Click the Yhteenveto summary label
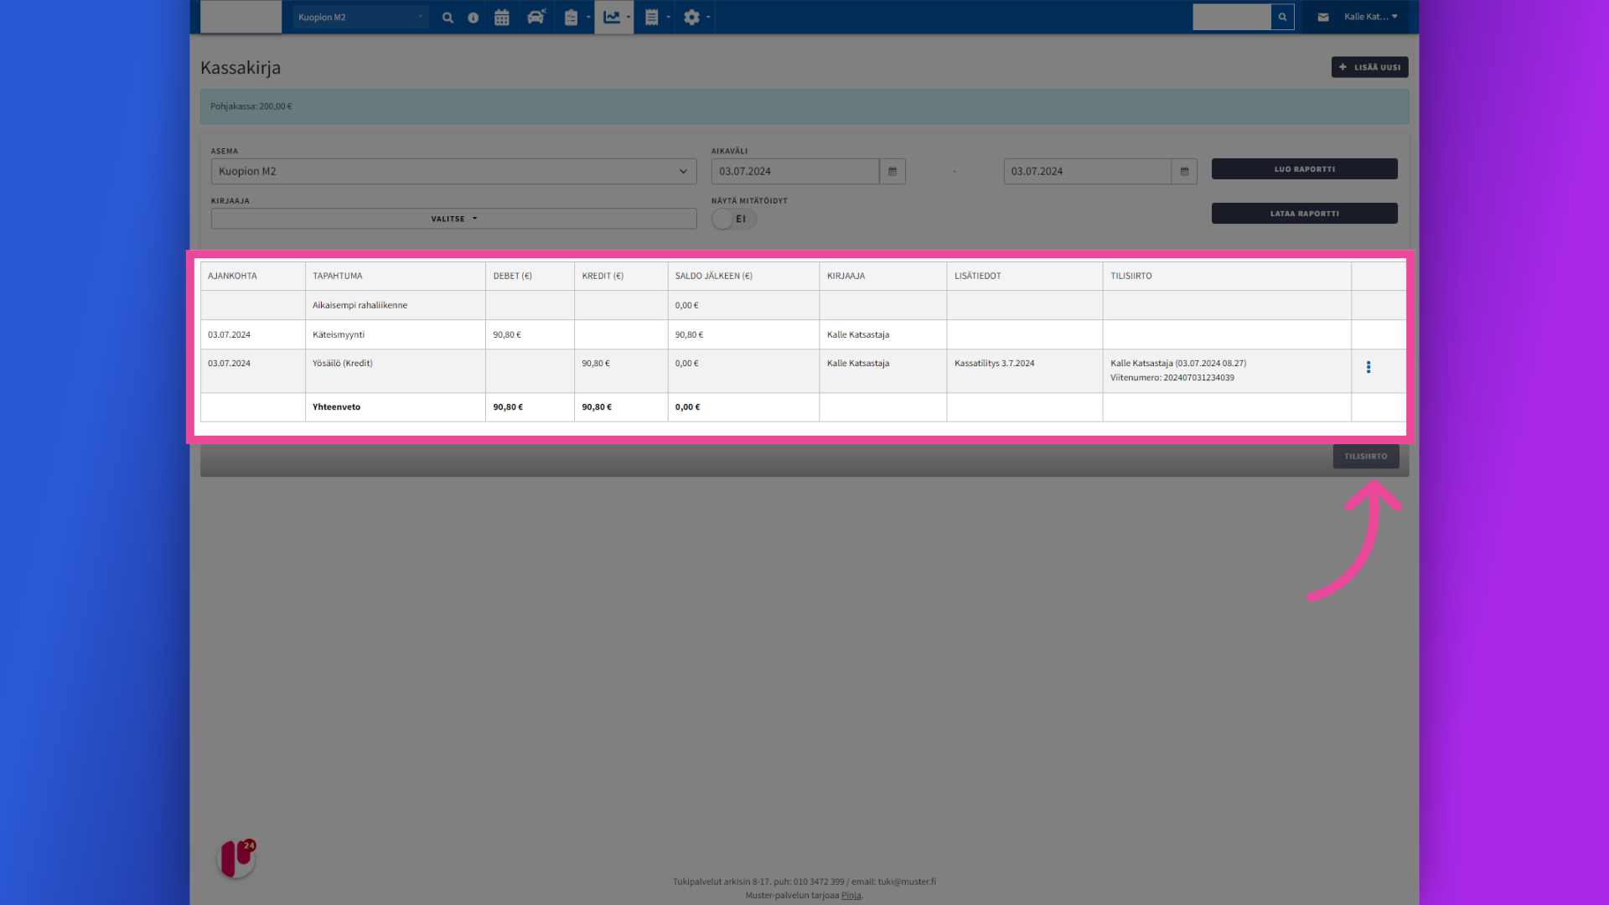 pos(336,407)
